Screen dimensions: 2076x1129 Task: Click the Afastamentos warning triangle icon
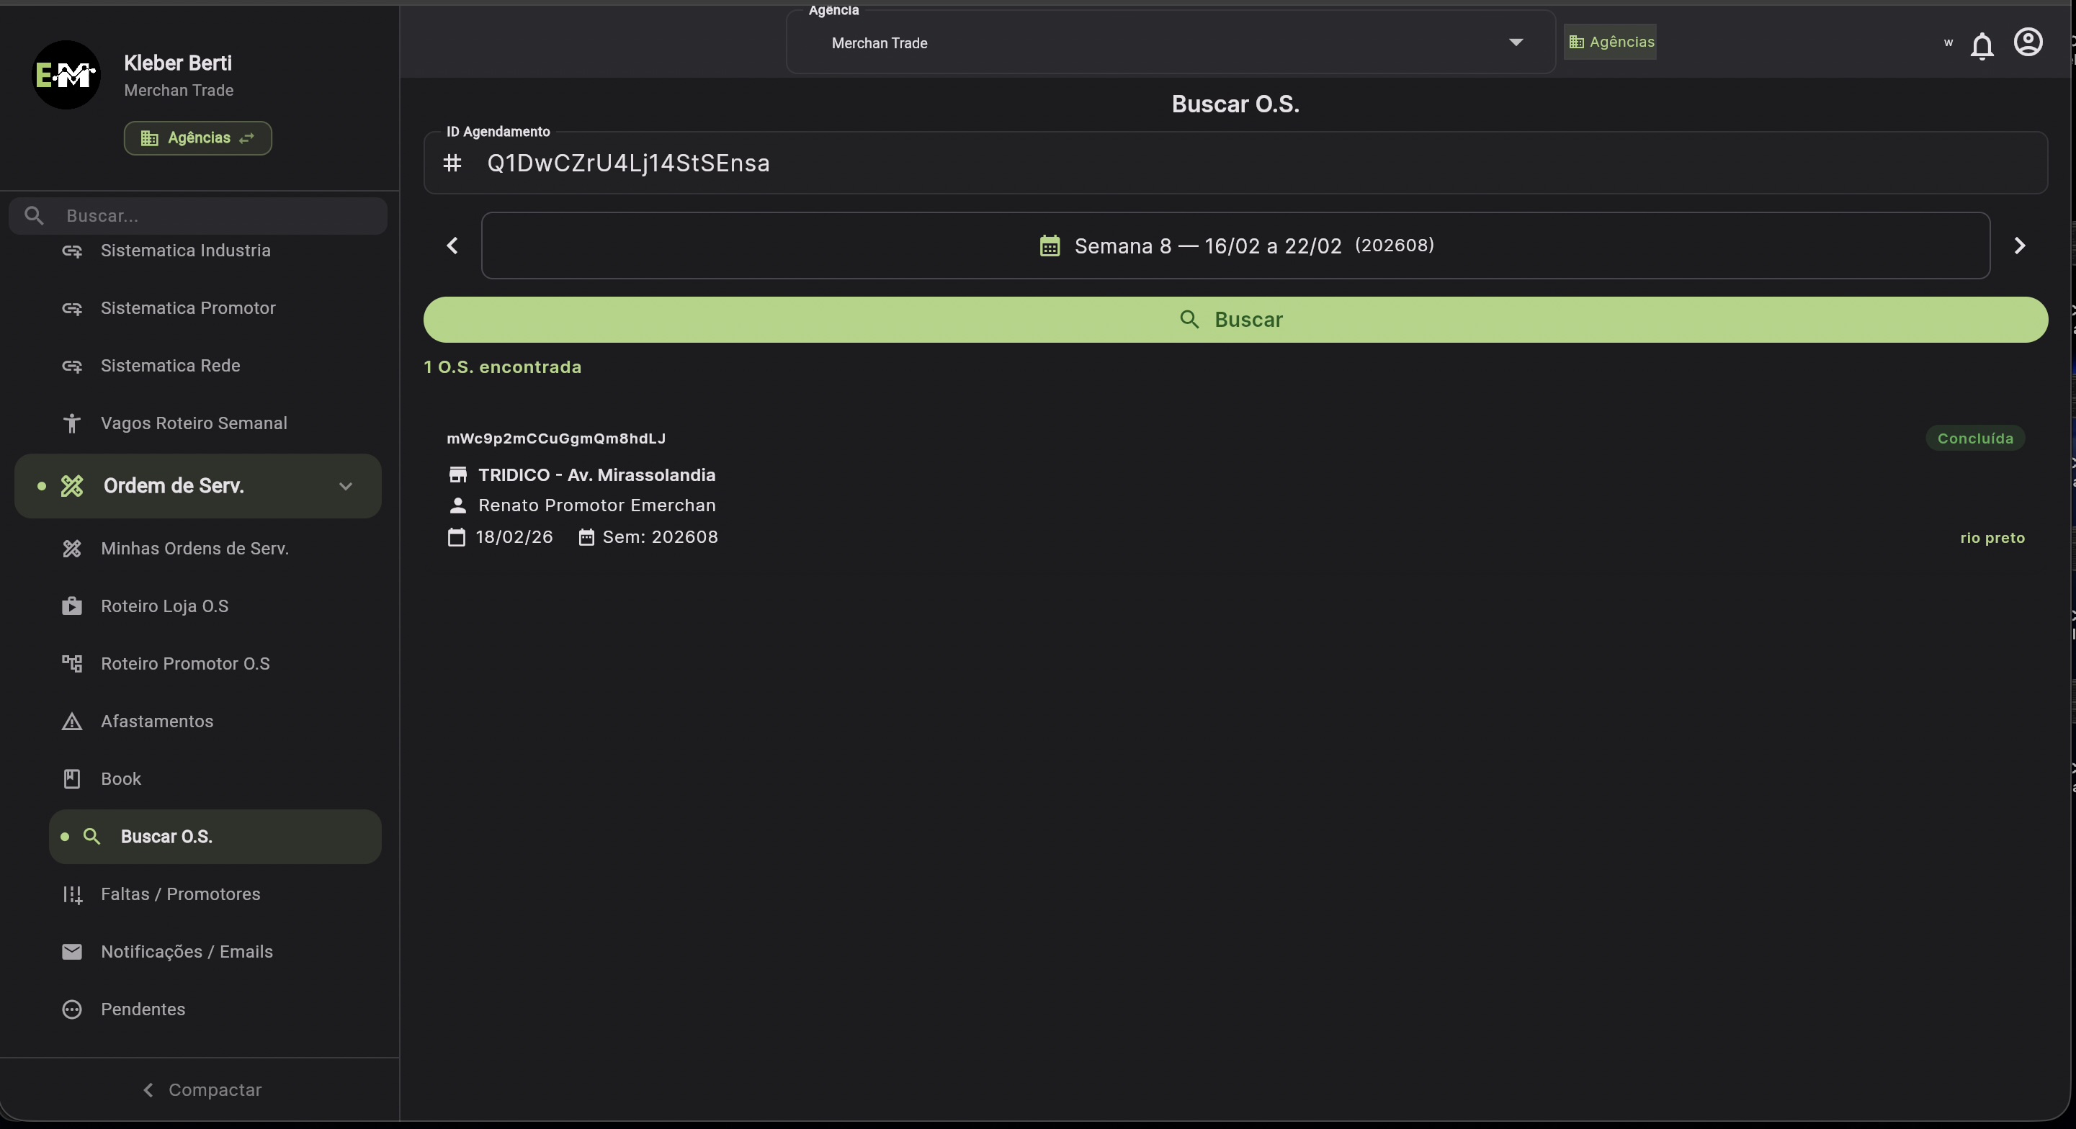click(x=72, y=721)
